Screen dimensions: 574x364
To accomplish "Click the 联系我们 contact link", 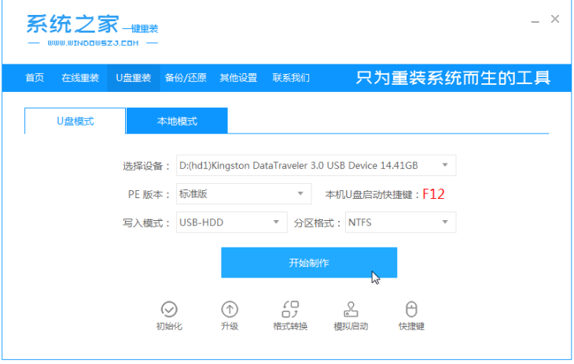I will pyautogui.click(x=291, y=78).
